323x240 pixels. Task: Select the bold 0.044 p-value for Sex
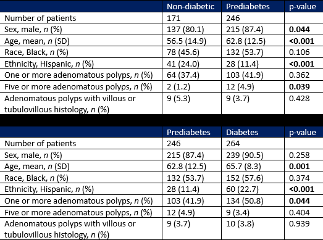[300, 29]
